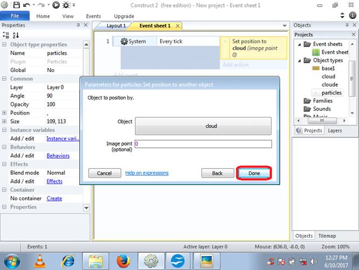Click the Image point input field
Image resolution: width=359 pixels, height=270 pixels.
[x=204, y=144]
